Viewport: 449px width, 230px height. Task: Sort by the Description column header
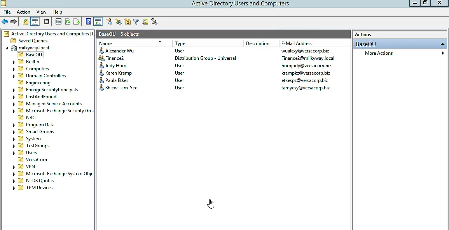pos(261,44)
